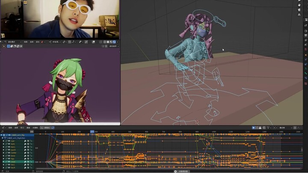Cancel the animation player job in status bar
This screenshot has width=308, height=173.
click(175, 171)
